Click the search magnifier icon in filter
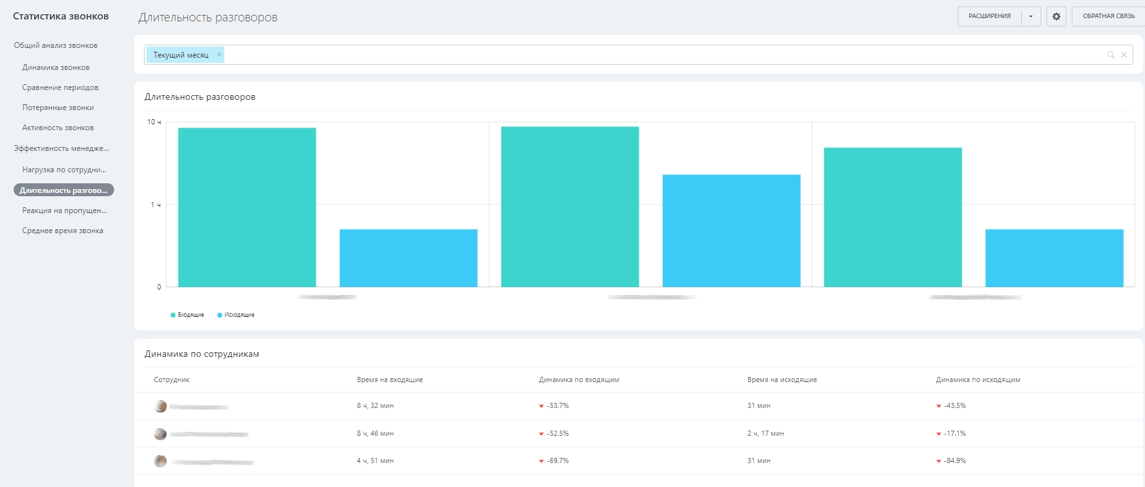Viewport: 1145px width, 487px height. coord(1111,55)
